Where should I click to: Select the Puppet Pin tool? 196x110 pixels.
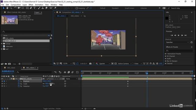click(x=55, y=8)
